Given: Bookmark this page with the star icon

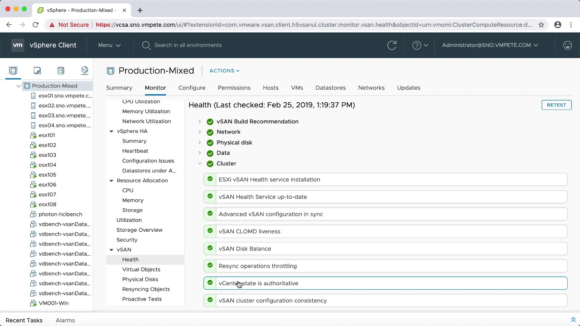Looking at the screenshot, I should [541, 25].
